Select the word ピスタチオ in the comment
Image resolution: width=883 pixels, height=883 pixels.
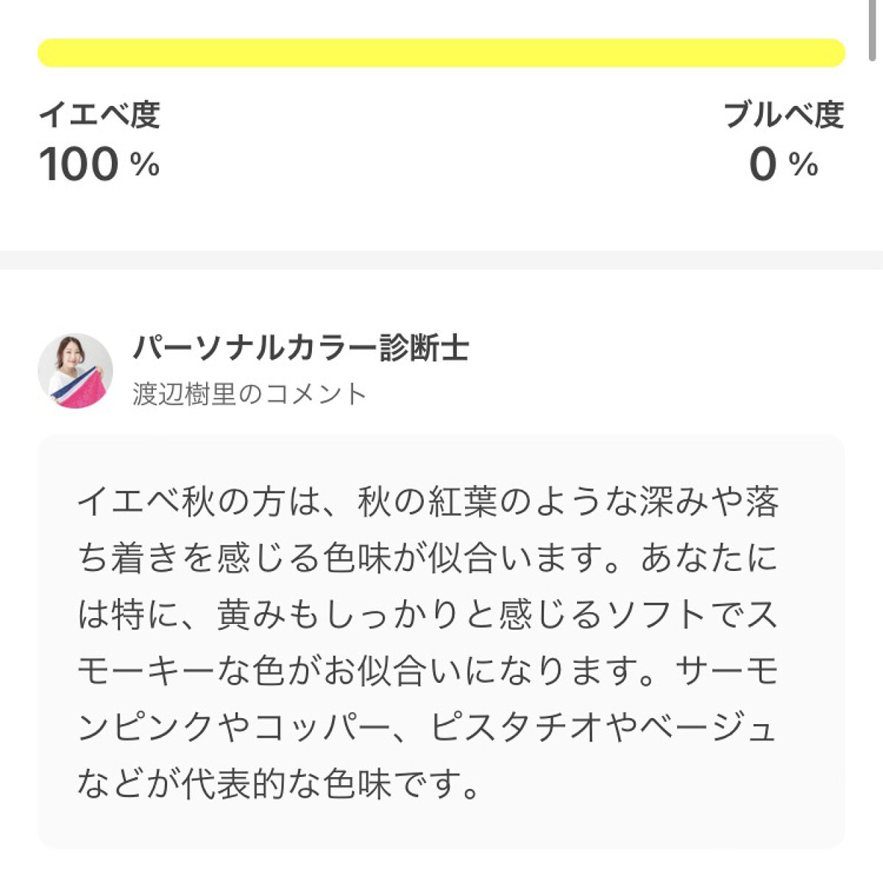pos(518,727)
